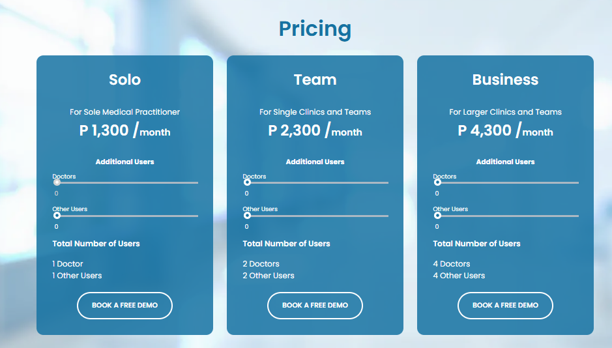Screen dimensions: 612x348
Task: Click the P 1,300 per month price
Action: click(124, 131)
